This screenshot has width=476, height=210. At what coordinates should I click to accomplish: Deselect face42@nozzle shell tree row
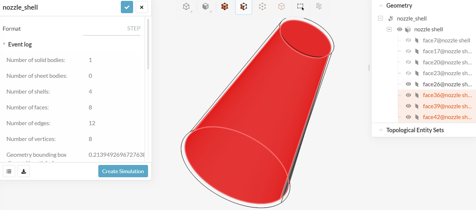coord(437,117)
